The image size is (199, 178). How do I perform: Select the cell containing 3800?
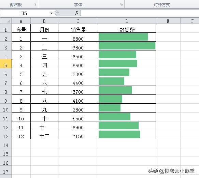coord(78,108)
